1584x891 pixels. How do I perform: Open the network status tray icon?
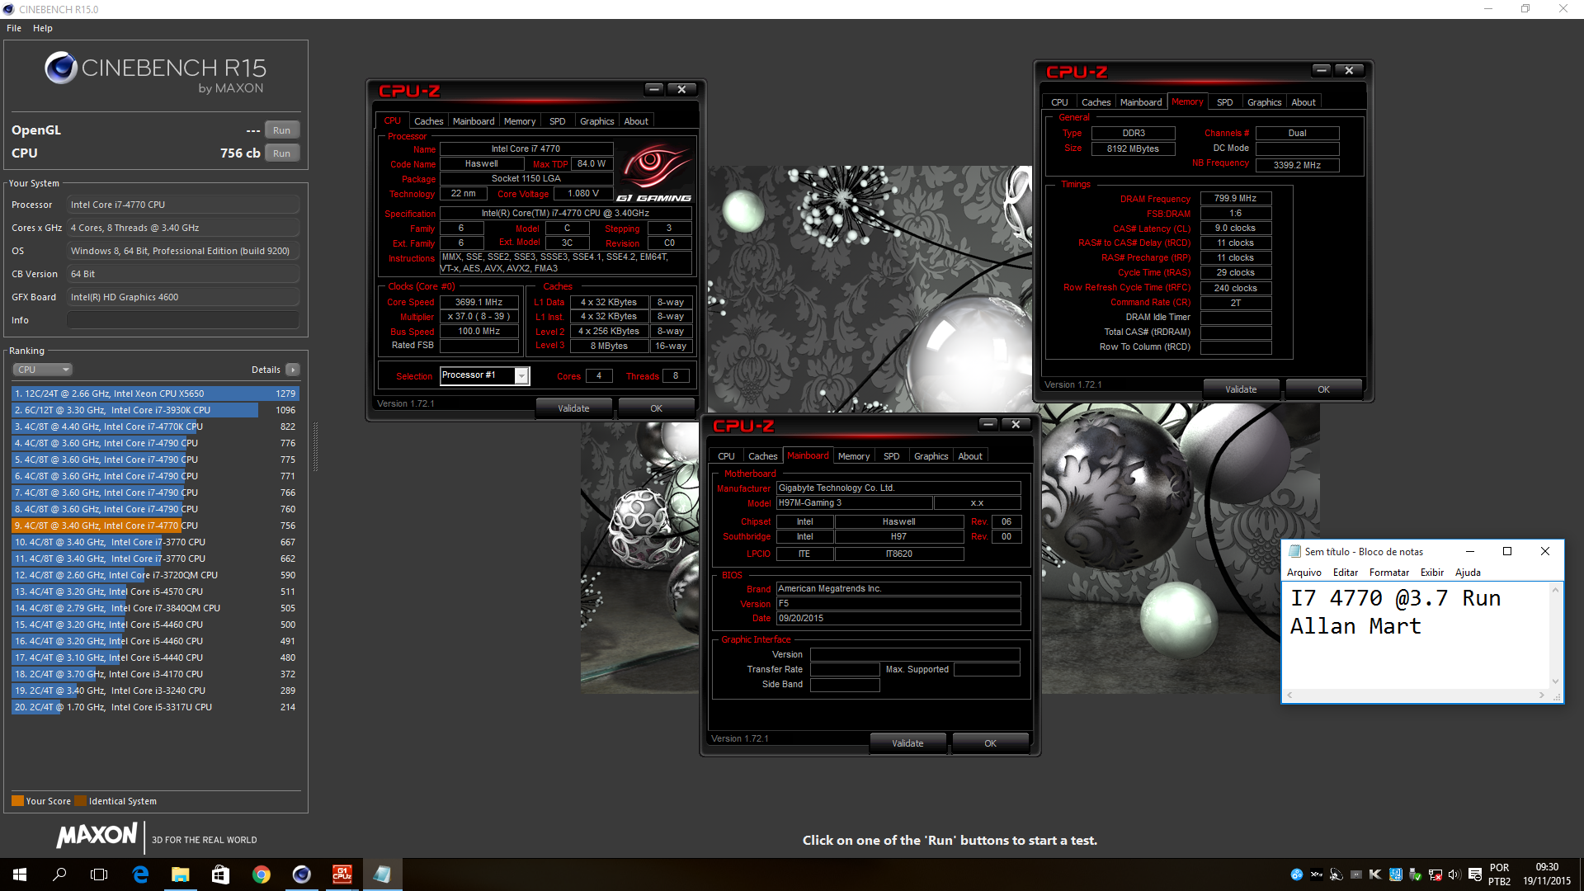point(1435,874)
